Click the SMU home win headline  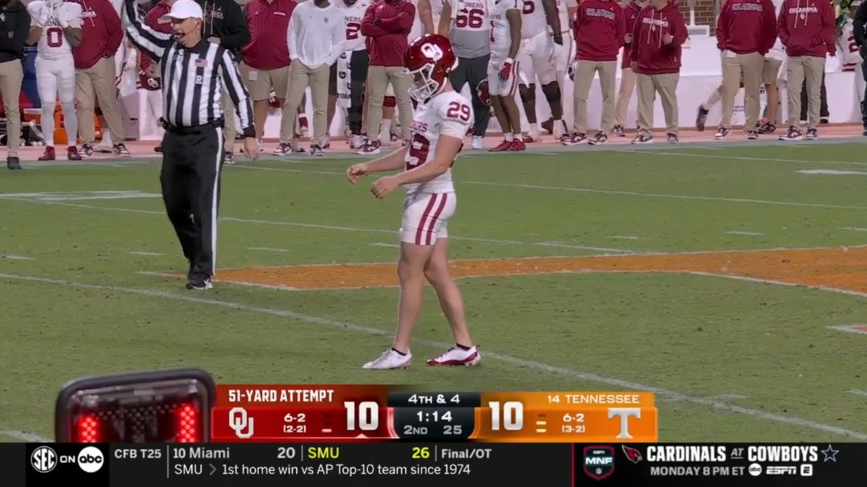(x=322, y=469)
